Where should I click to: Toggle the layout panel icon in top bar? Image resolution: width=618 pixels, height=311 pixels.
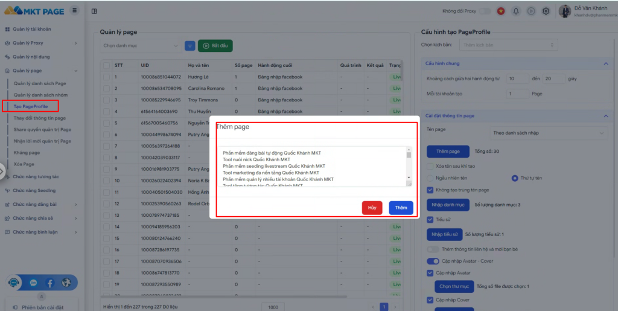tap(94, 11)
